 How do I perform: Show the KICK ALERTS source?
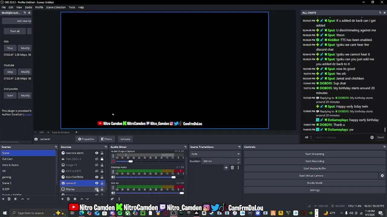[x=97, y=171]
